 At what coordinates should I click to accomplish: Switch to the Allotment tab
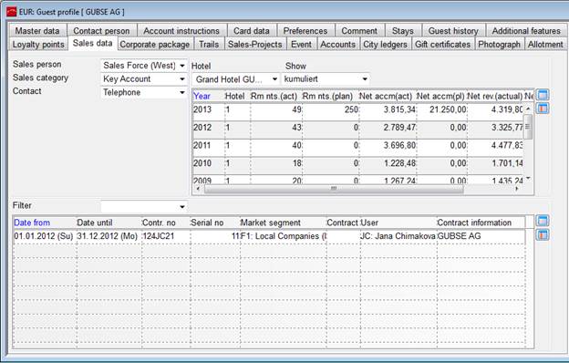[x=545, y=45]
